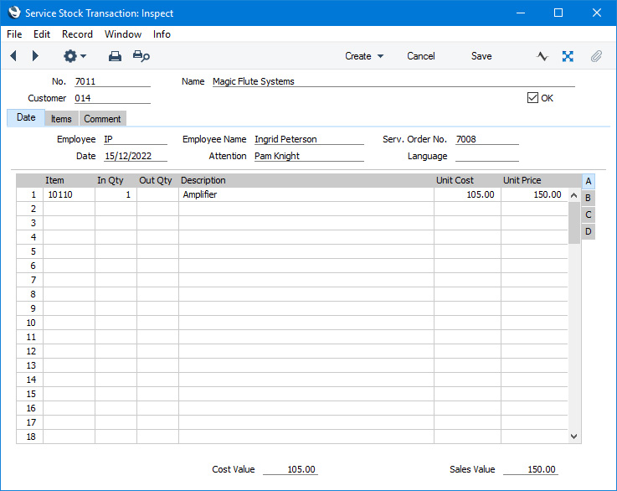Viewport: 617px width, 491px height.
Task: Open the gear operations menu
Action: coord(75,56)
